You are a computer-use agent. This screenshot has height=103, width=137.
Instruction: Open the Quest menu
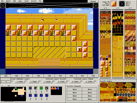pos(8,1)
